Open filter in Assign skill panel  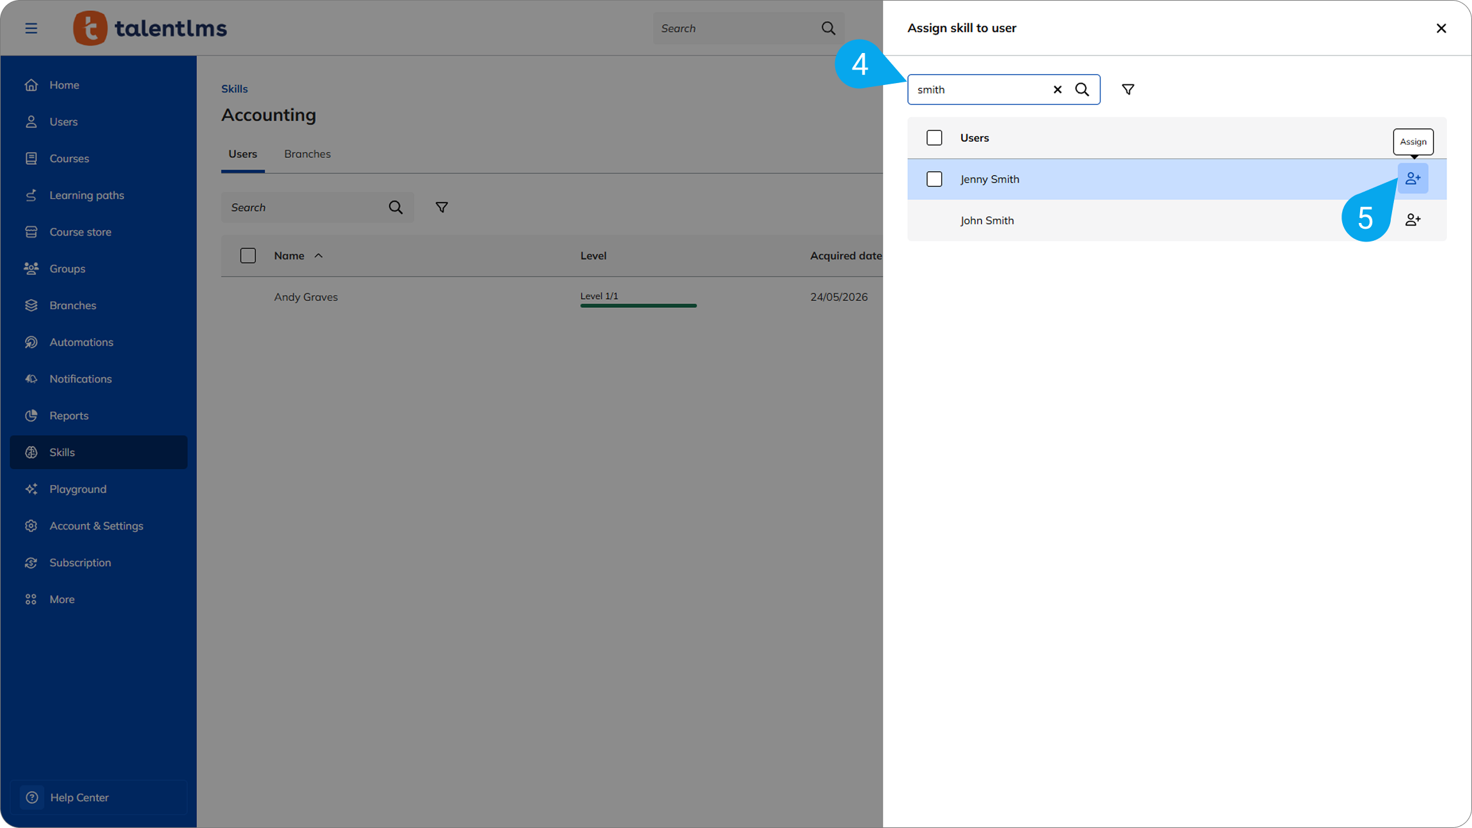1128,89
